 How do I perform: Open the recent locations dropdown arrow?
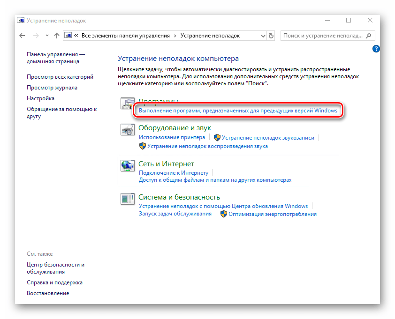pos(47,36)
